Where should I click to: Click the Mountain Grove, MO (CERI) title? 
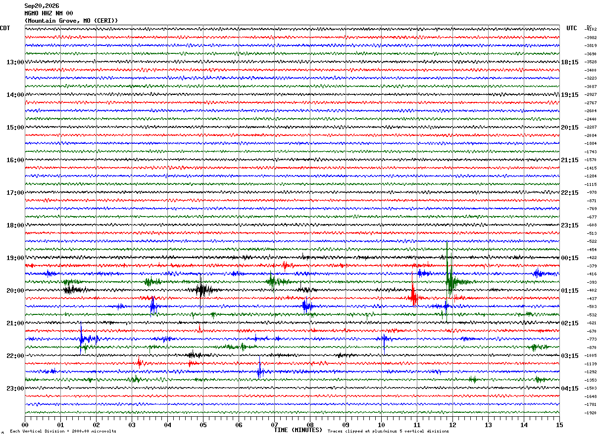pos(71,21)
